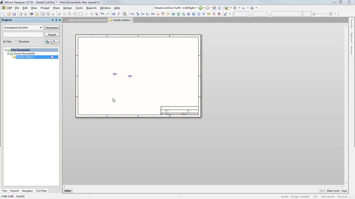Open the address bar dropdown arrow
The width and height of the screenshot is (355, 199).
coord(197,8)
